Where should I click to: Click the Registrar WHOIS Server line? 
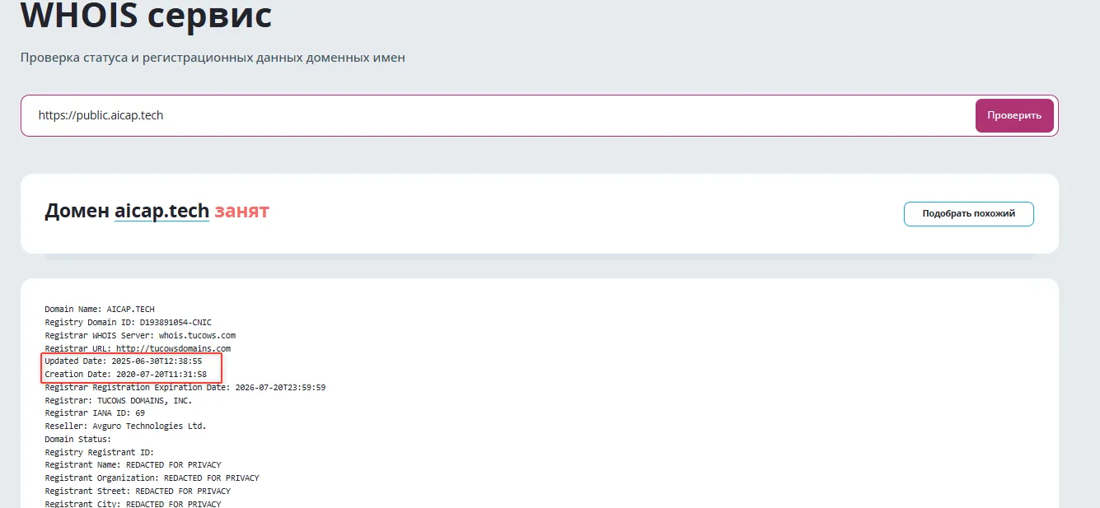click(x=140, y=336)
